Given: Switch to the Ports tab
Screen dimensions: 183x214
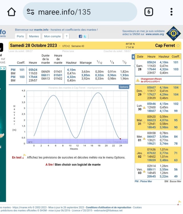Looking at the screenshot, I should pos(20,37).
